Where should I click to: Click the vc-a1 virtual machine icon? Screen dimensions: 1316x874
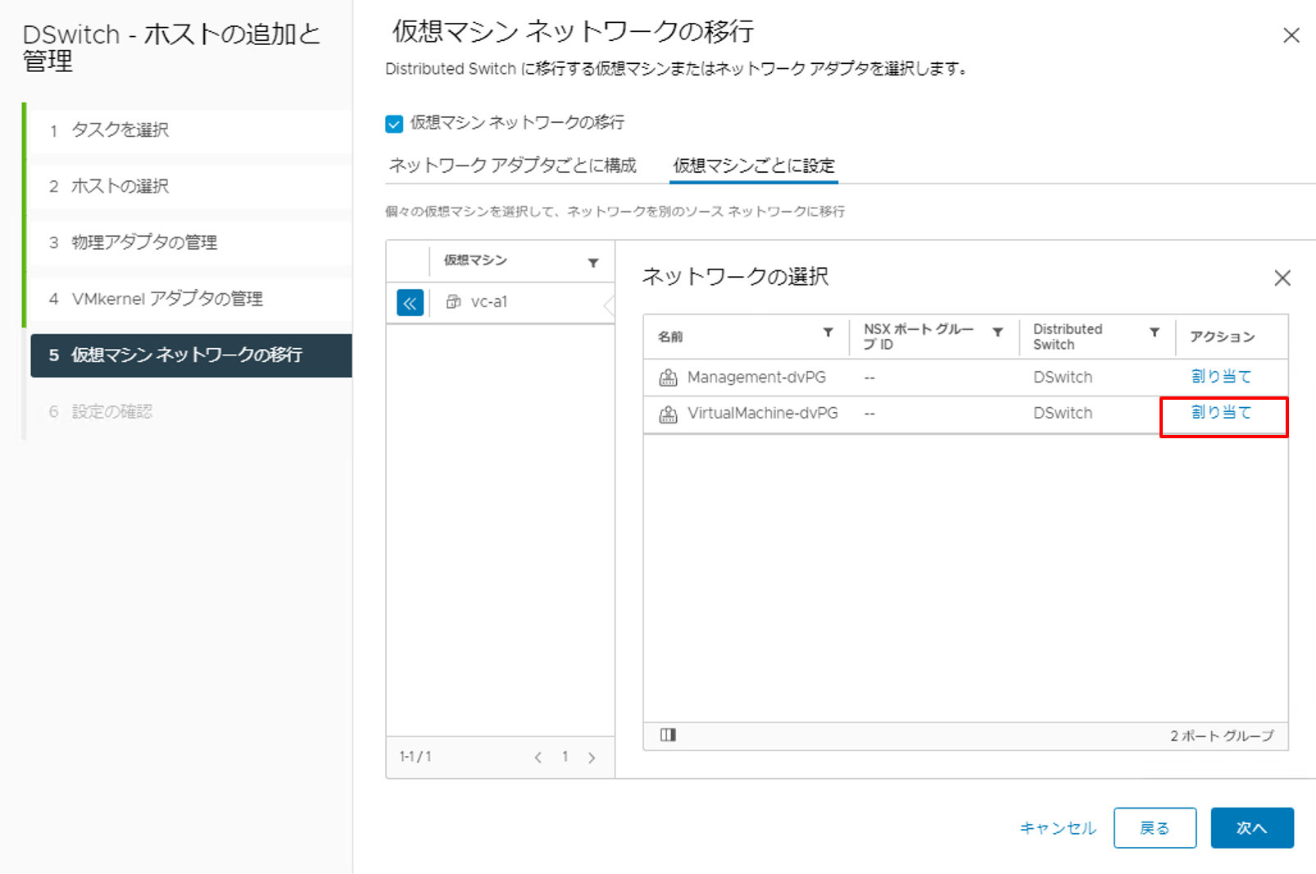453,302
